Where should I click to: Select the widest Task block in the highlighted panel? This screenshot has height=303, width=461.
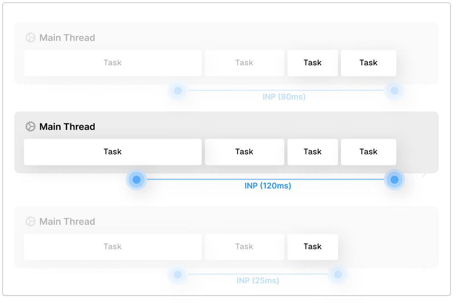coord(113,152)
